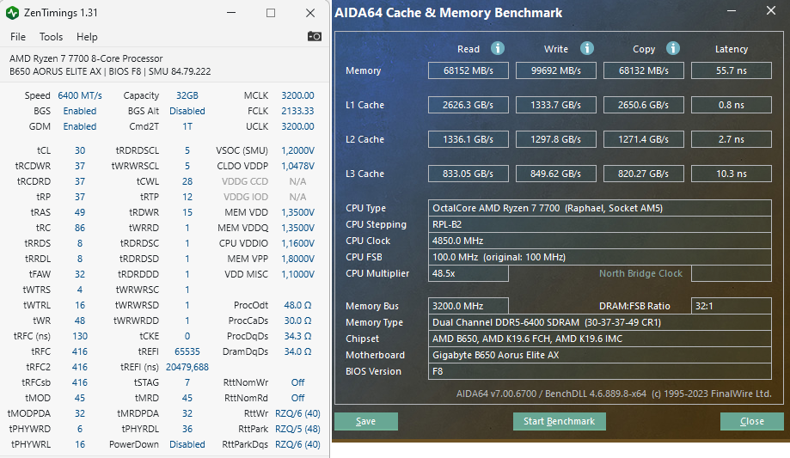Click the Memory Write 99692 MB/s field
Image resolution: width=790 pixels, height=458 pixels.
555,70
